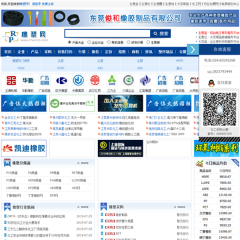The image size is (240, 240).
Task: Open the 【采购】PET purchase entry
Action: click(x=113, y=234)
